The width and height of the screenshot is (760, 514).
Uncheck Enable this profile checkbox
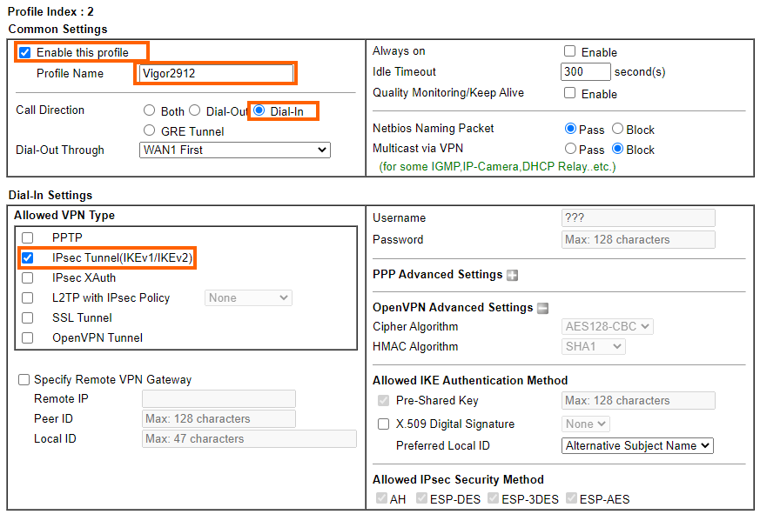pos(24,52)
